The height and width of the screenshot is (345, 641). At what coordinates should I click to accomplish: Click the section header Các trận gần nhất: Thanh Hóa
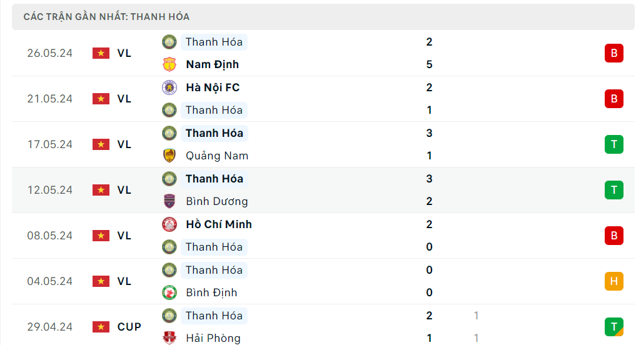[107, 17]
